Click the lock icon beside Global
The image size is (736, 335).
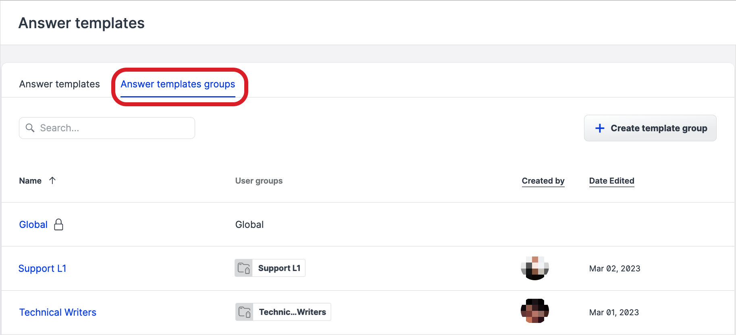[x=59, y=224]
